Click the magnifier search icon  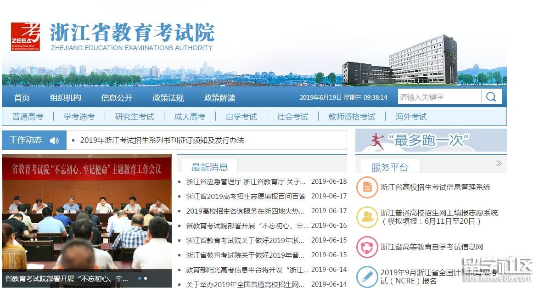coord(491,97)
